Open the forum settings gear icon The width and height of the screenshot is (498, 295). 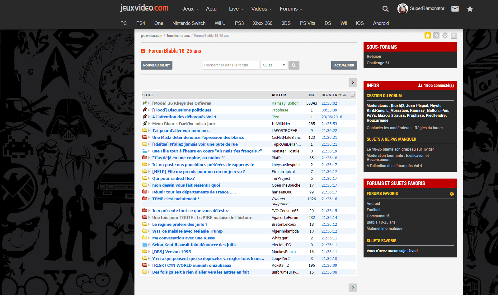pos(445,35)
